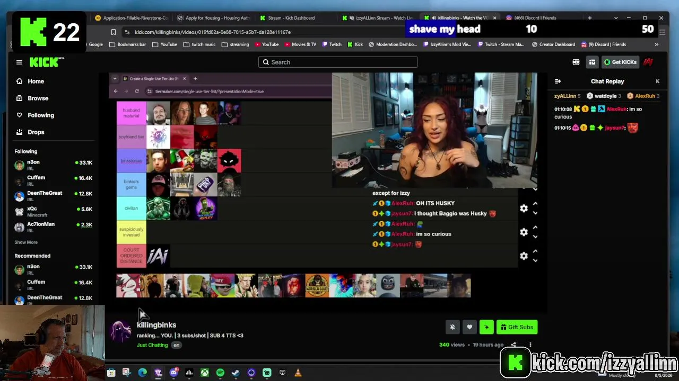This screenshot has width=679, height=381.
Task: Open Cuffem channel in Following list
Action: (x=53, y=180)
